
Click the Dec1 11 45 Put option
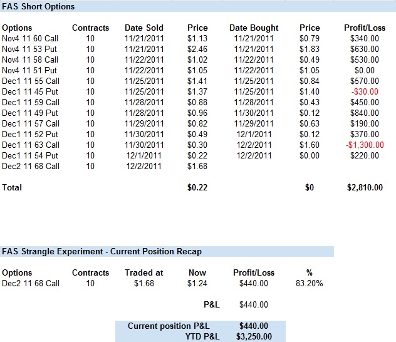pos(30,91)
